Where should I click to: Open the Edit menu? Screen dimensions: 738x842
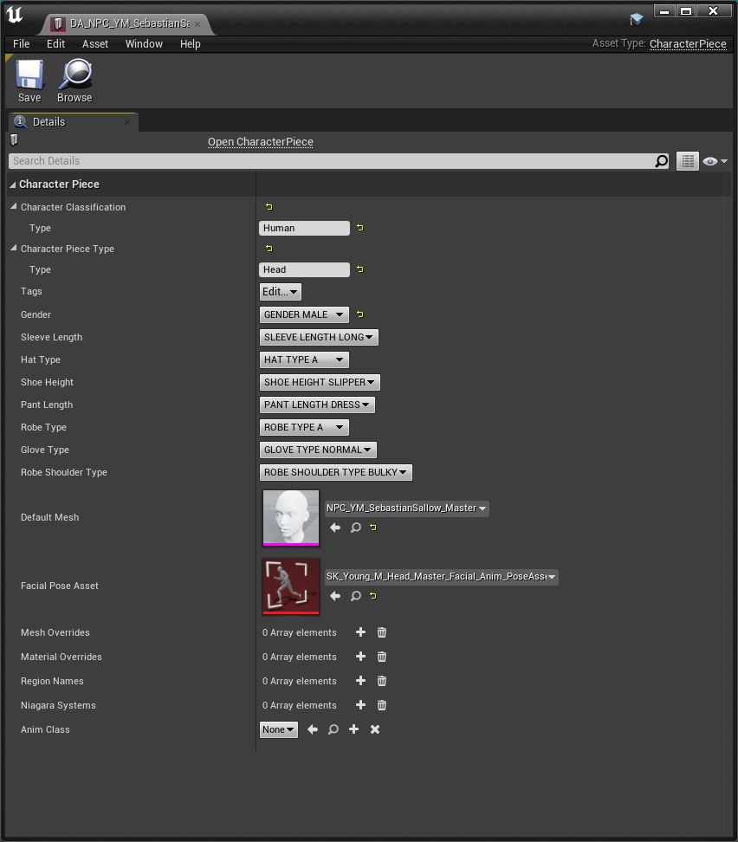pyautogui.click(x=55, y=44)
